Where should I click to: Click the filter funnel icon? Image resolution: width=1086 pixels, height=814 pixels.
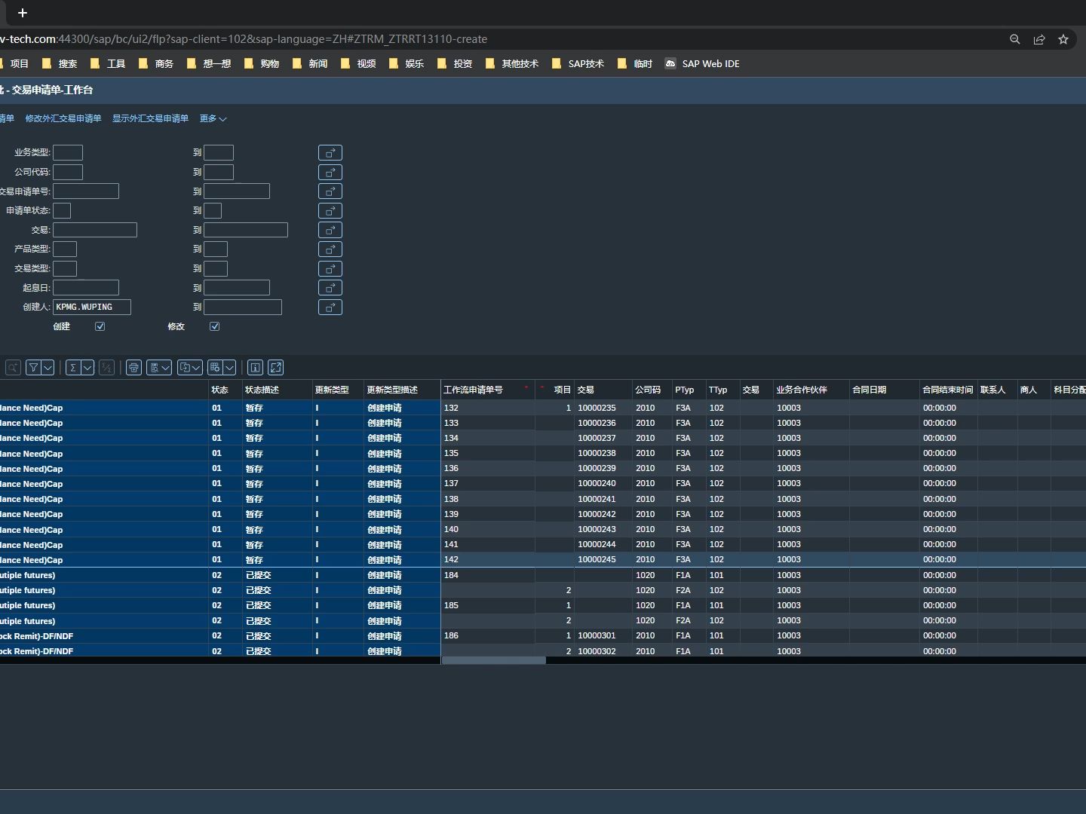33,368
